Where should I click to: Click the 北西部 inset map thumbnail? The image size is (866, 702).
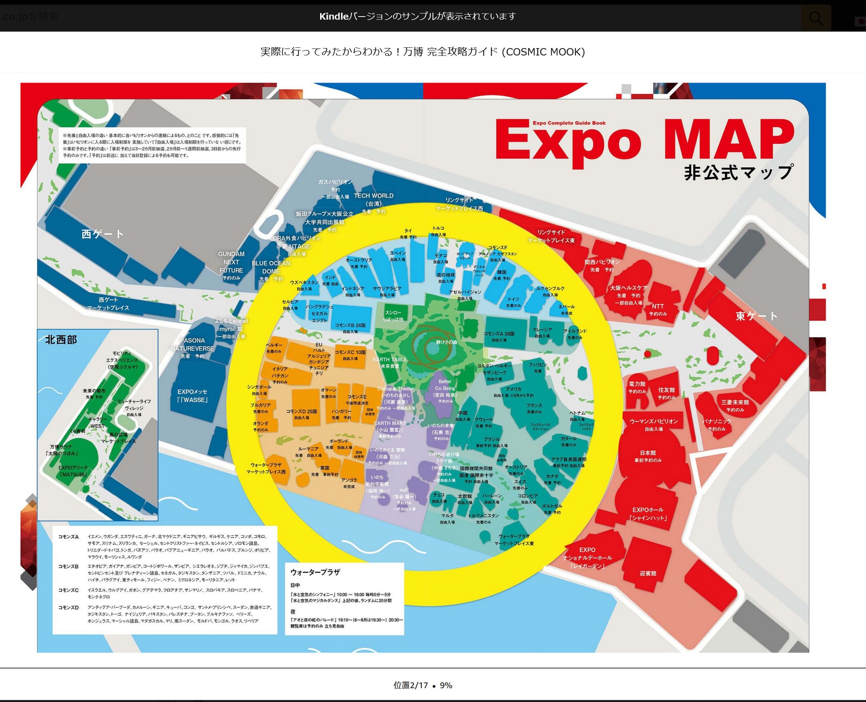point(98,425)
